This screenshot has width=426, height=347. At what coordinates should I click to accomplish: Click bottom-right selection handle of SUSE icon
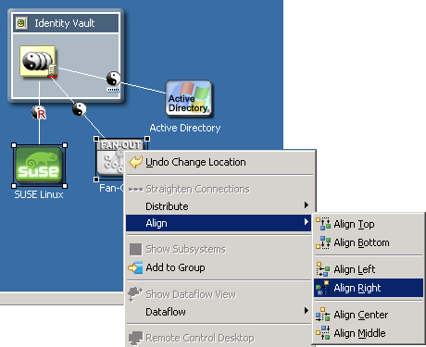point(65,186)
